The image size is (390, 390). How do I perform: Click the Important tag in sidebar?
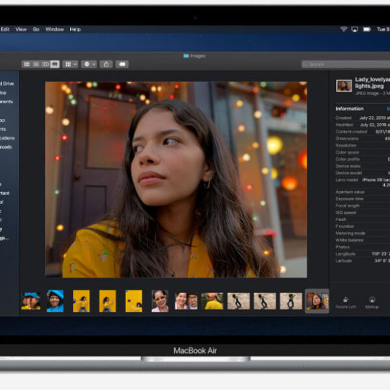(5, 193)
